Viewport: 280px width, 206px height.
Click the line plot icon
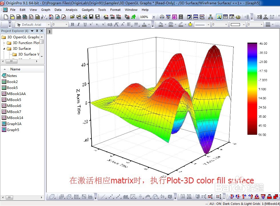click(103, 197)
